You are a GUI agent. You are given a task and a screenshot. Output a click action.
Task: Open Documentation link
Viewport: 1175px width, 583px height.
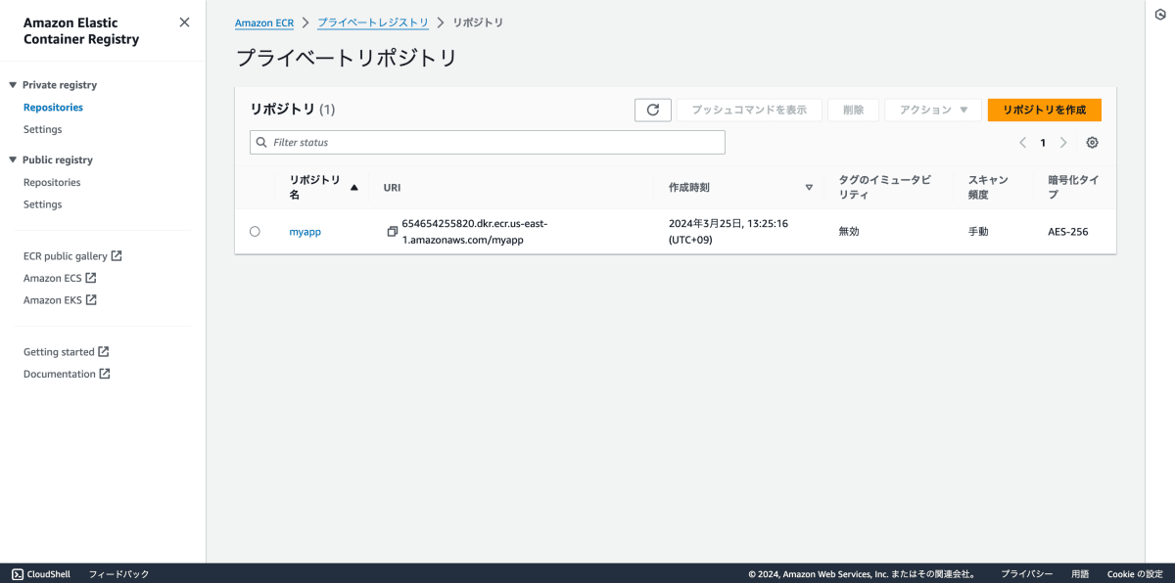[67, 374]
